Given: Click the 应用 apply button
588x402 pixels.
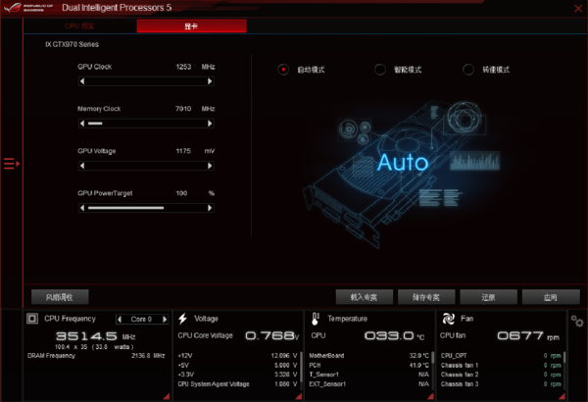Looking at the screenshot, I should pos(551,297).
